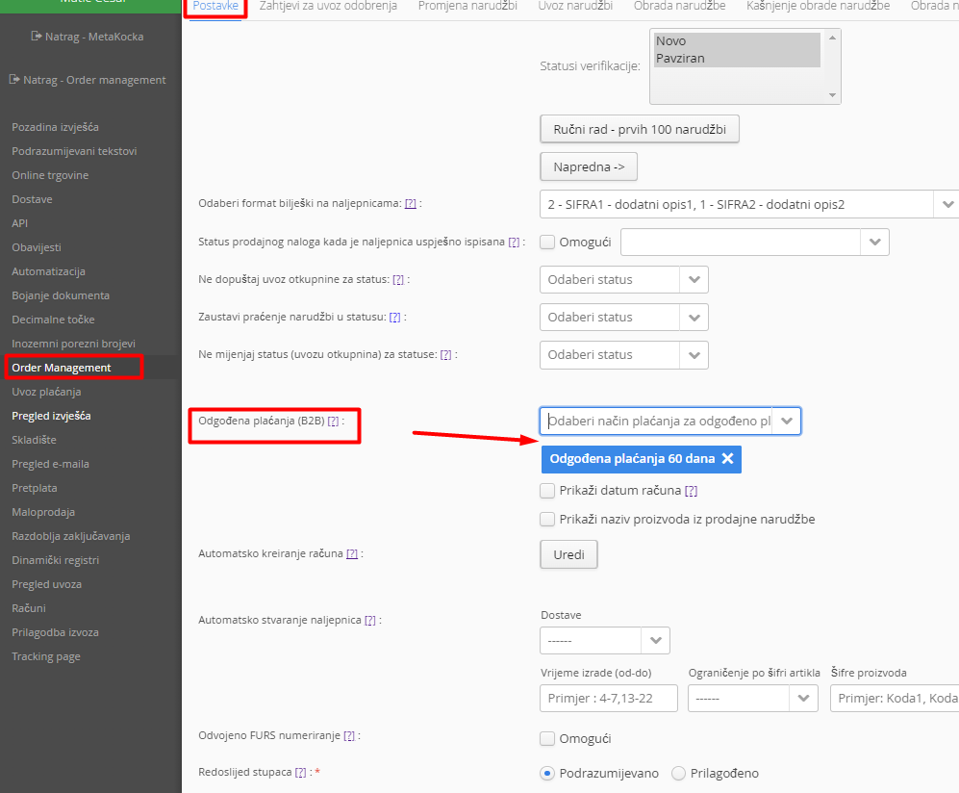Viewport: 959px width, 793px height.
Task: Open the Obrada narudžbe tab
Action: click(x=679, y=6)
